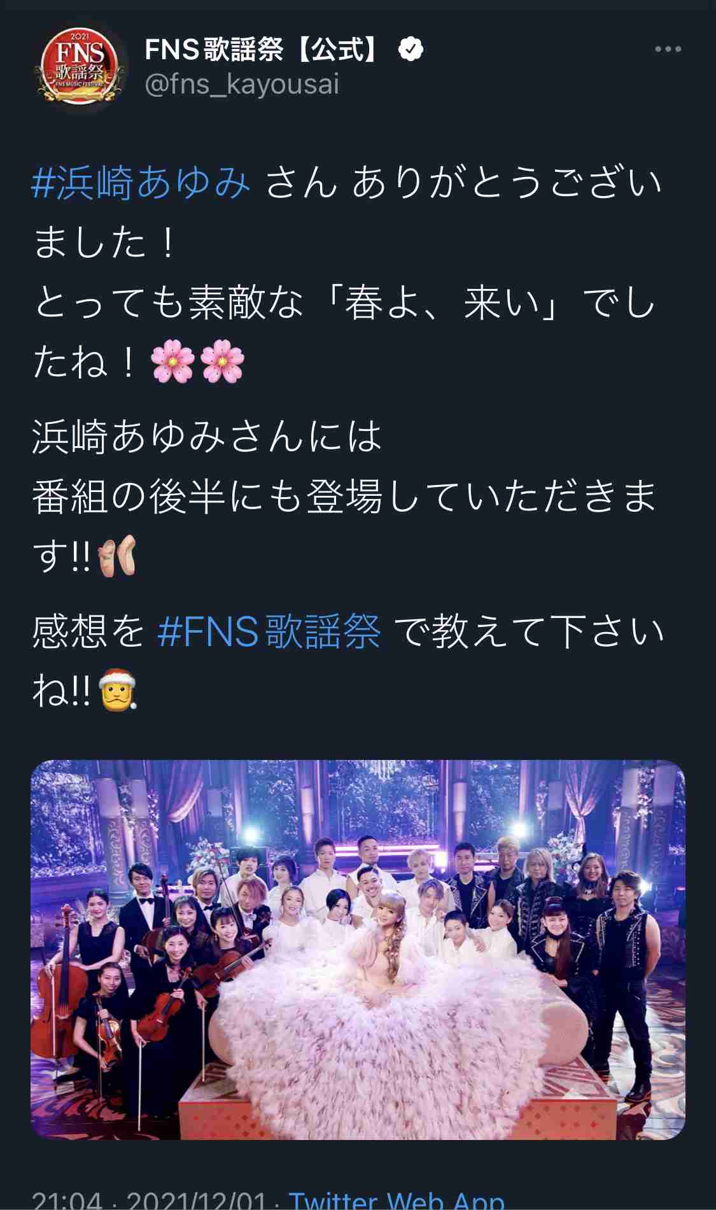Tap the verified badge next to account name
716x1210 pixels.
tap(411, 49)
